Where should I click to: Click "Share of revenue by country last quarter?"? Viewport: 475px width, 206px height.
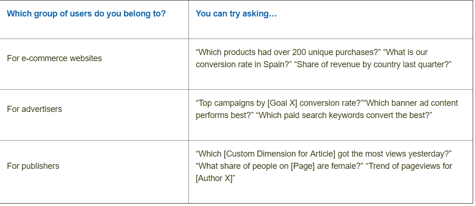click(373, 64)
